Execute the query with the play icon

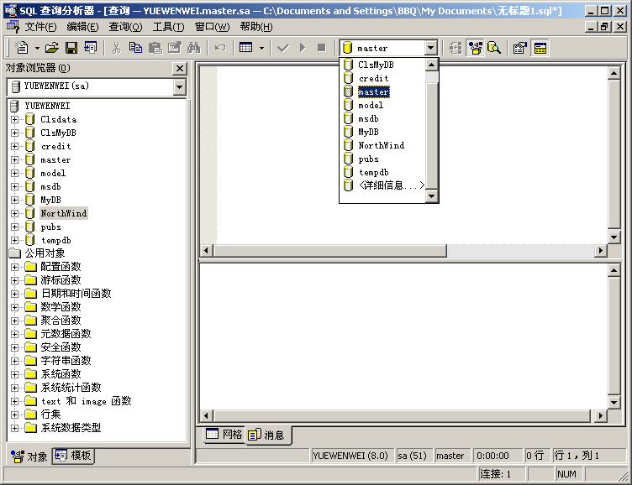pos(303,48)
